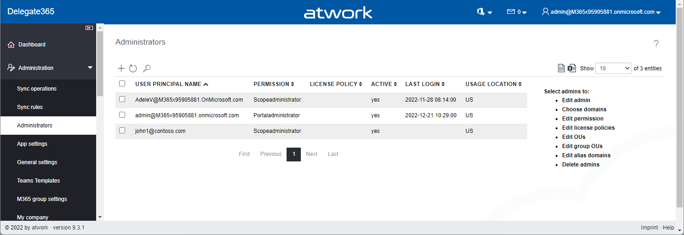Tick the select-all checkbox in header
The height and width of the screenshot is (235, 684).
point(122,84)
